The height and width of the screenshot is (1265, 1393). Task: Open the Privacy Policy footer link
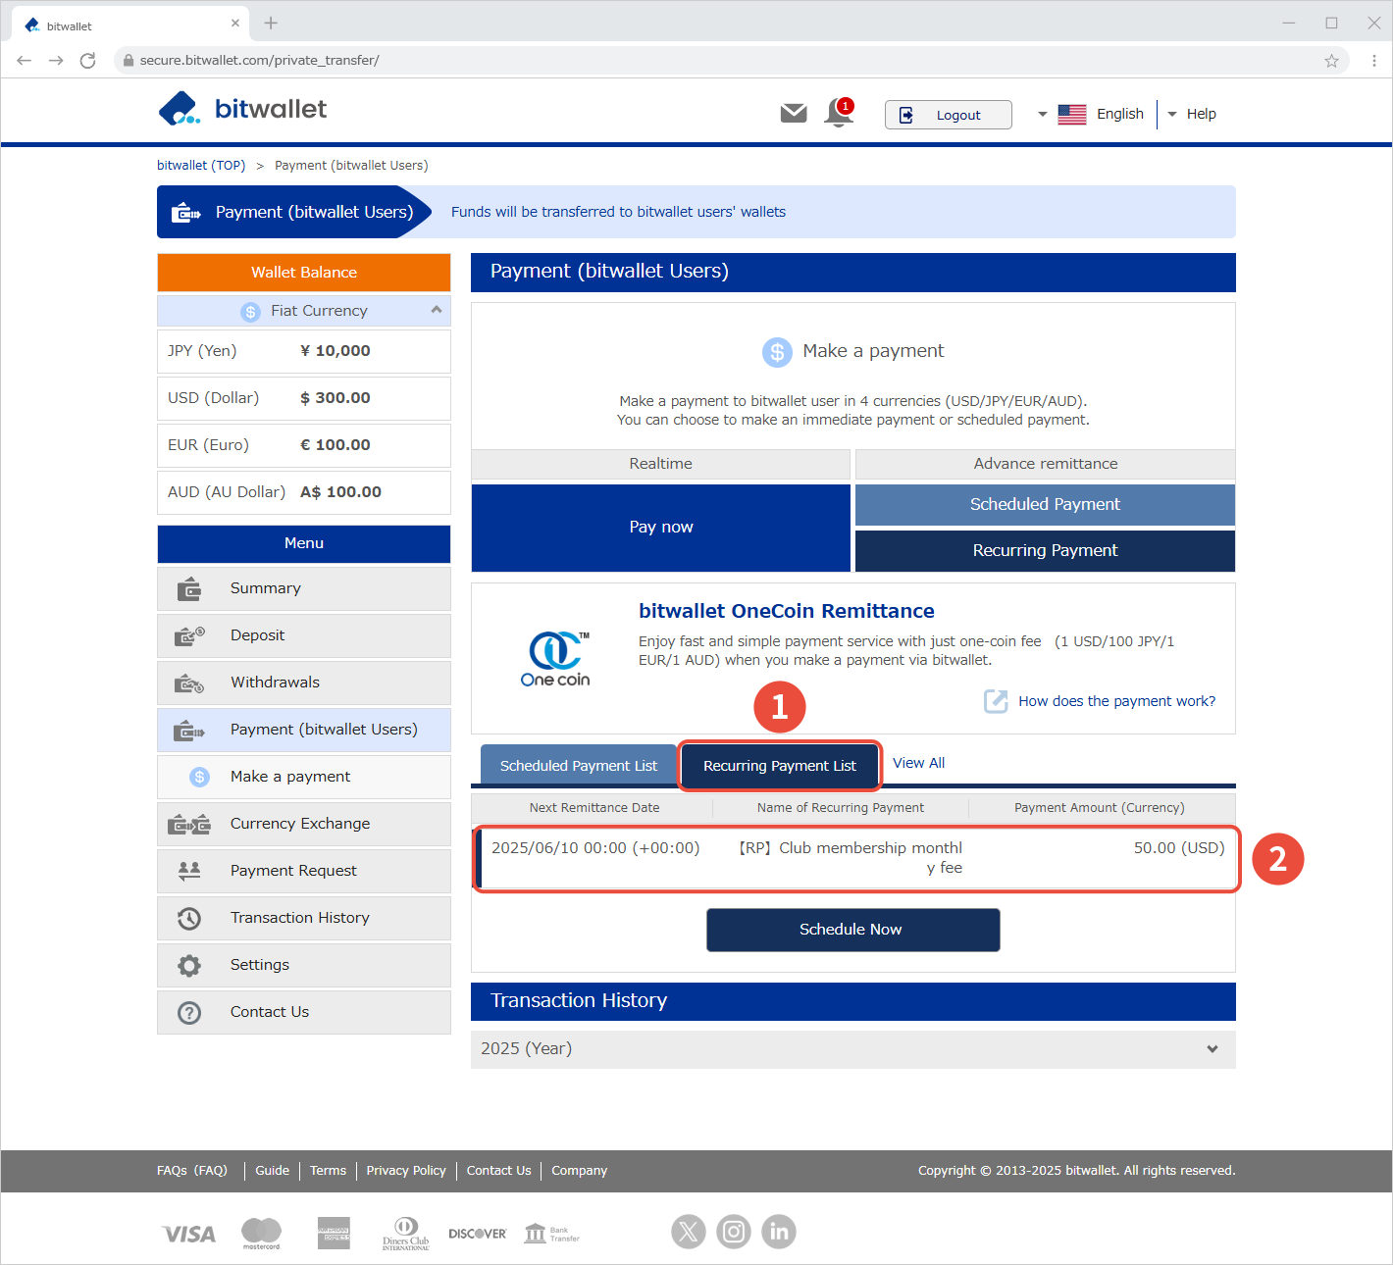[406, 1171]
